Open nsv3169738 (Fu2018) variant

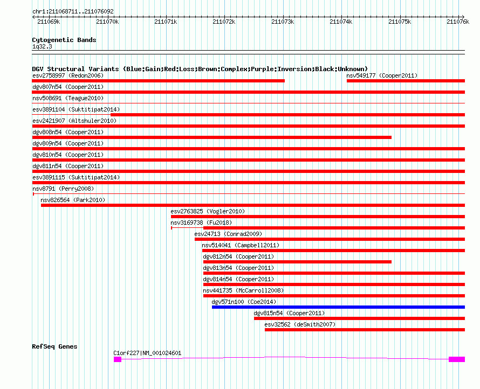(x=201, y=223)
